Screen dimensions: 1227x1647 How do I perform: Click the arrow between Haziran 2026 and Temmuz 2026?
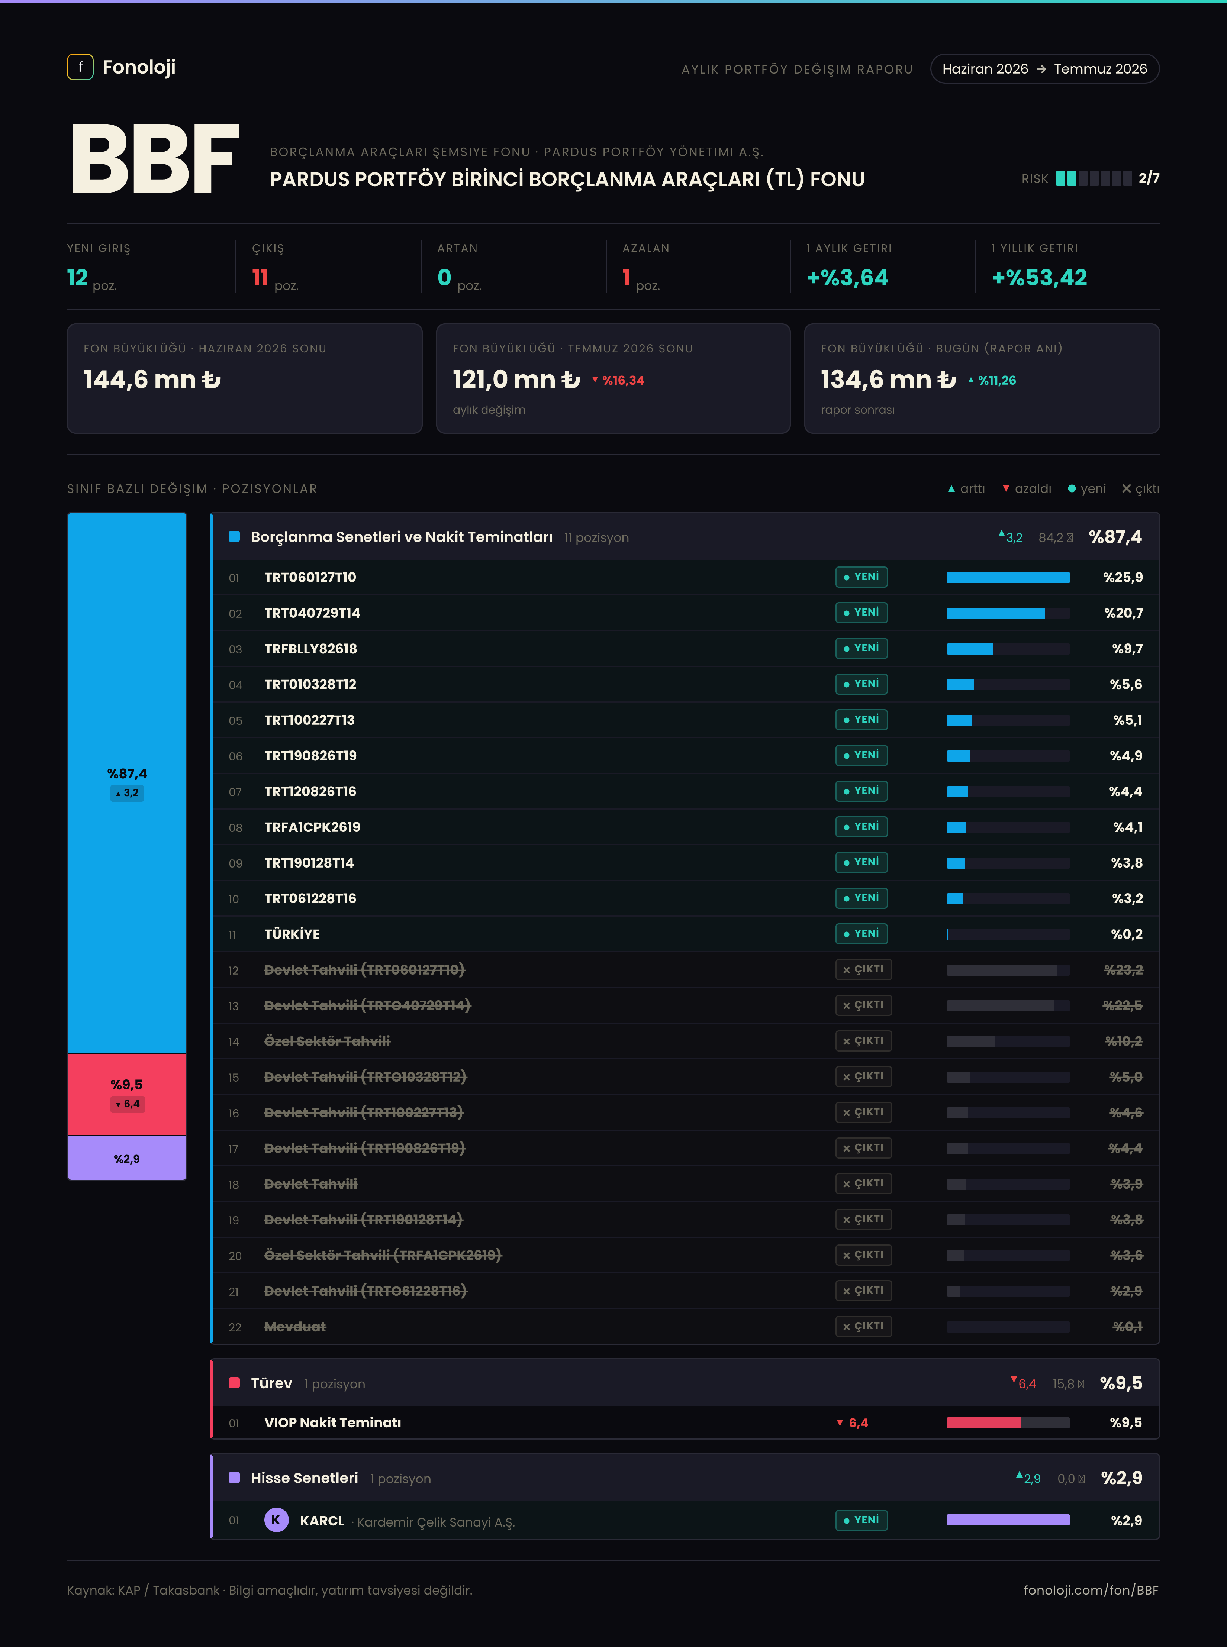pyautogui.click(x=1041, y=69)
